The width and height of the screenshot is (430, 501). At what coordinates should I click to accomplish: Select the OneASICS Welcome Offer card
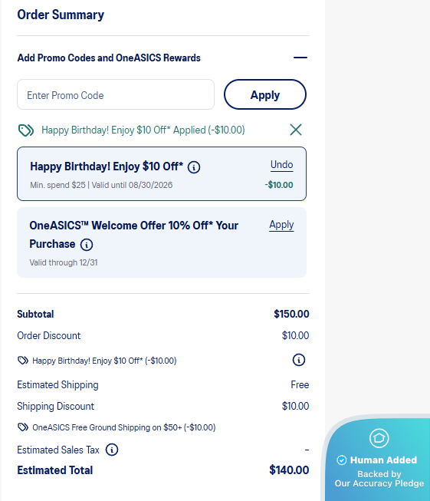click(x=162, y=242)
